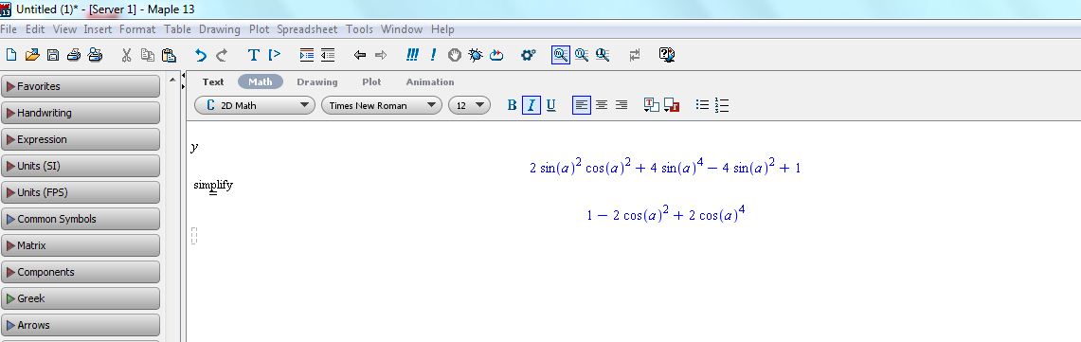Viewport: 1081px width, 342px height.
Task: Align text right
Action: (622, 105)
